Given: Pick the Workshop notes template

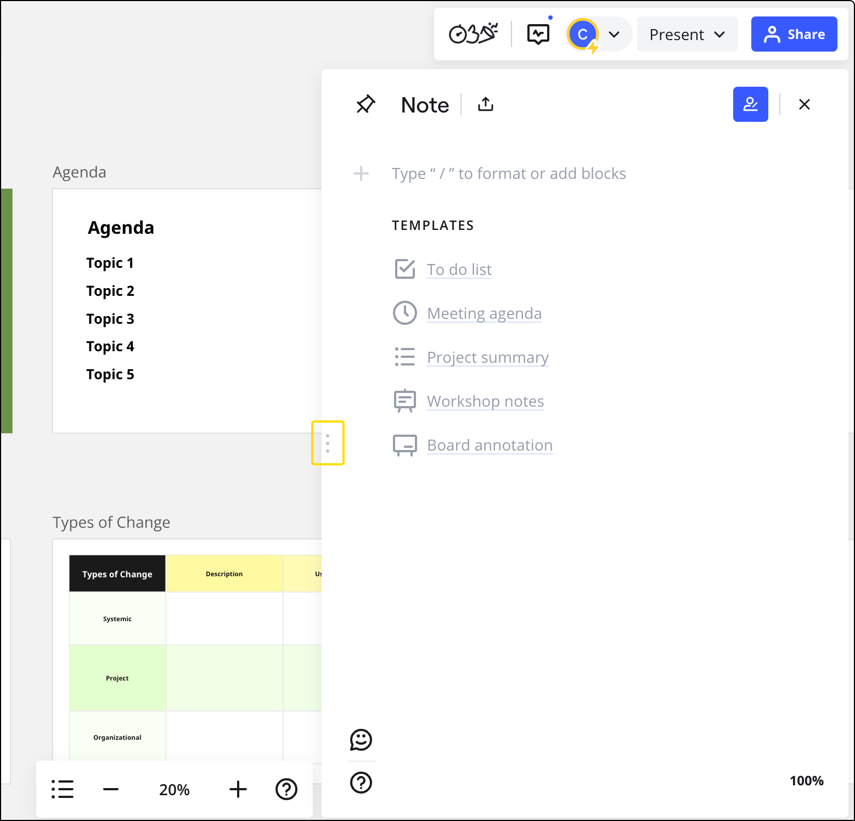Looking at the screenshot, I should [x=485, y=401].
